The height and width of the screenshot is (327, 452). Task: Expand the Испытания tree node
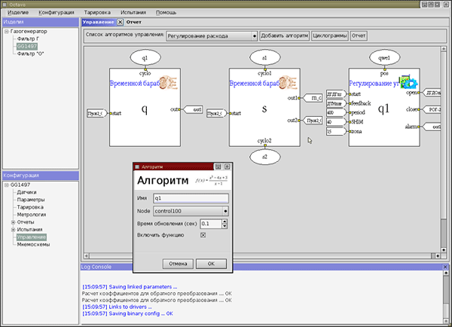[x=13, y=230]
